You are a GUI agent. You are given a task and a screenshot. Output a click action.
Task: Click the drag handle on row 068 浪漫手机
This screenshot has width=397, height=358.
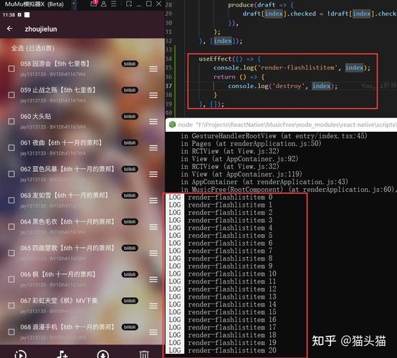(x=153, y=332)
